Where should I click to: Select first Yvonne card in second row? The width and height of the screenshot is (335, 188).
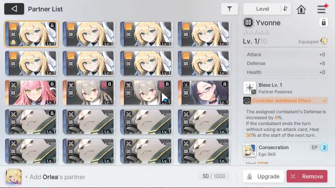31,63
